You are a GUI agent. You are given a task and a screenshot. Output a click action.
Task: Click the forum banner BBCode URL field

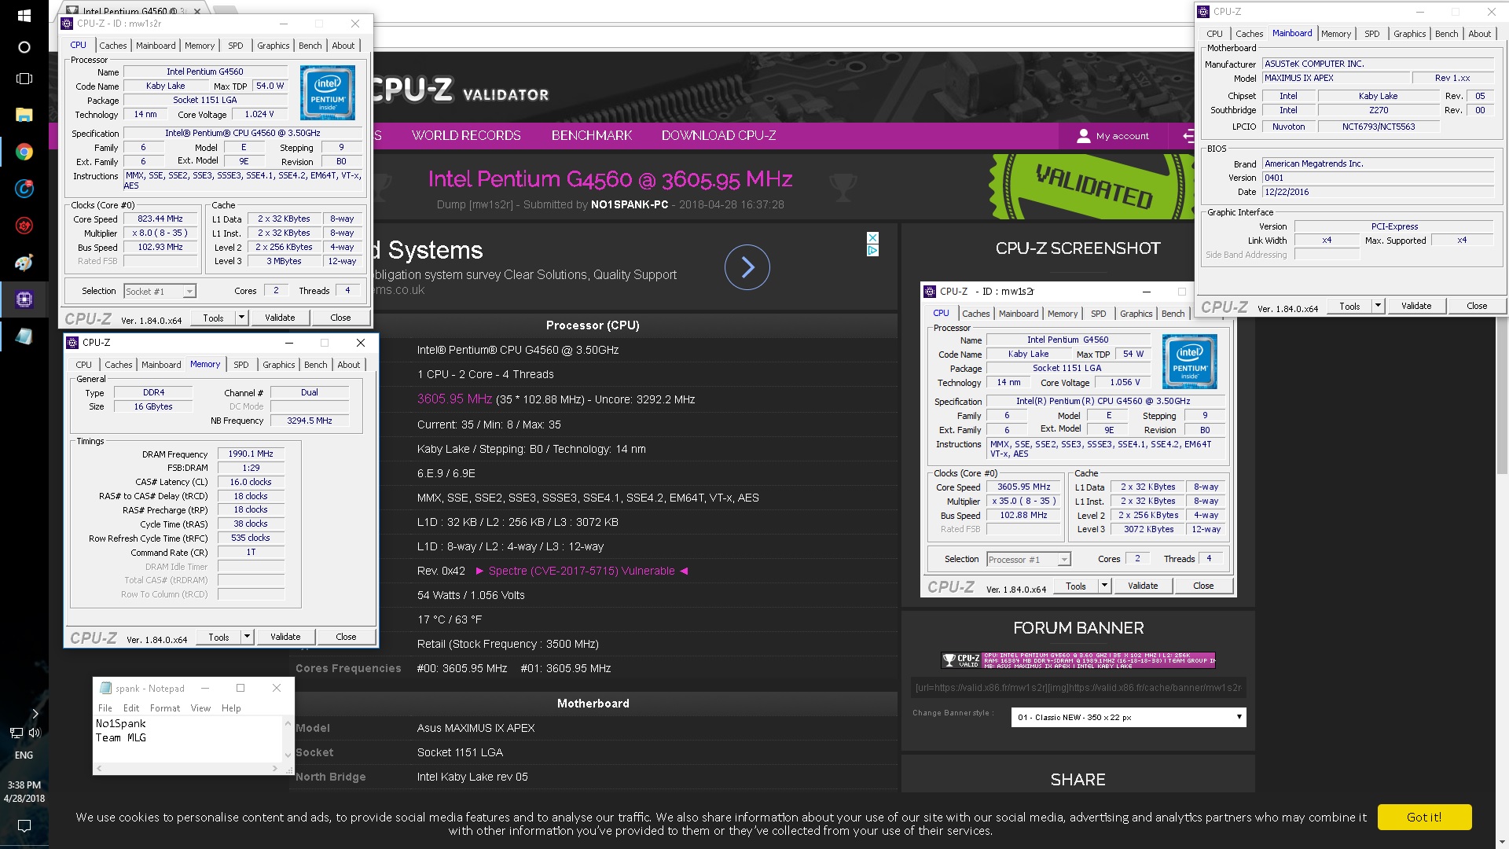click(x=1078, y=688)
